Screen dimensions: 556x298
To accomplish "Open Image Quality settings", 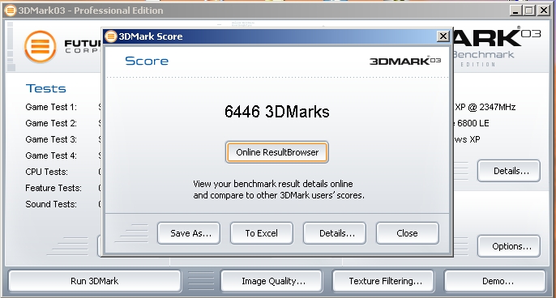I will pos(272,281).
